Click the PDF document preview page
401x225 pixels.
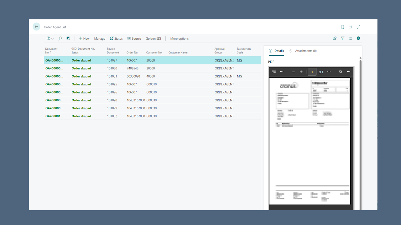point(310,141)
